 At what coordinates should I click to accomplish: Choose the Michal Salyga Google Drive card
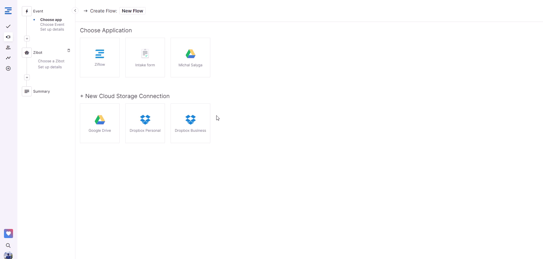click(x=190, y=58)
